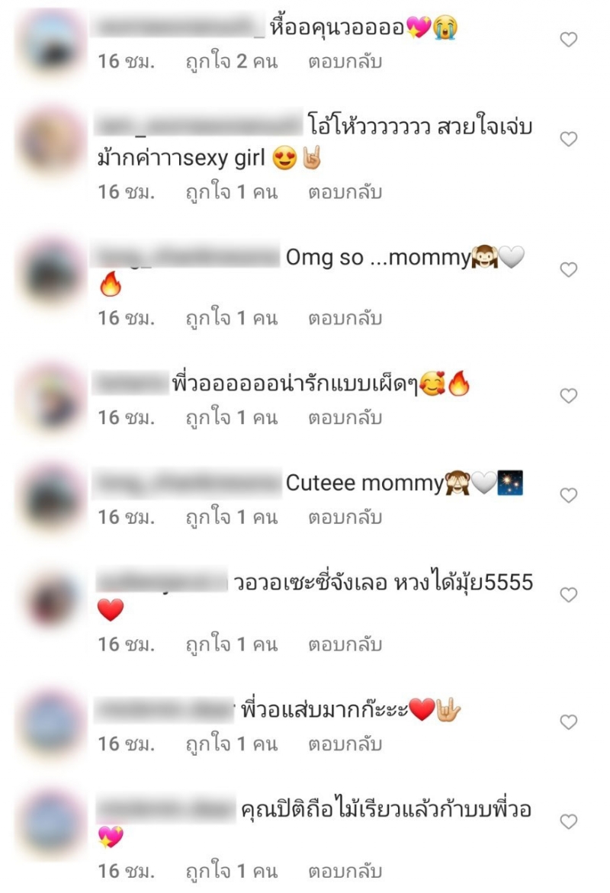The width and height of the screenshot is (610, 893).
Task: Open likes list under 'พี่วอแส่บมากก๊ะะะ' comment
Action: point(232,744)
